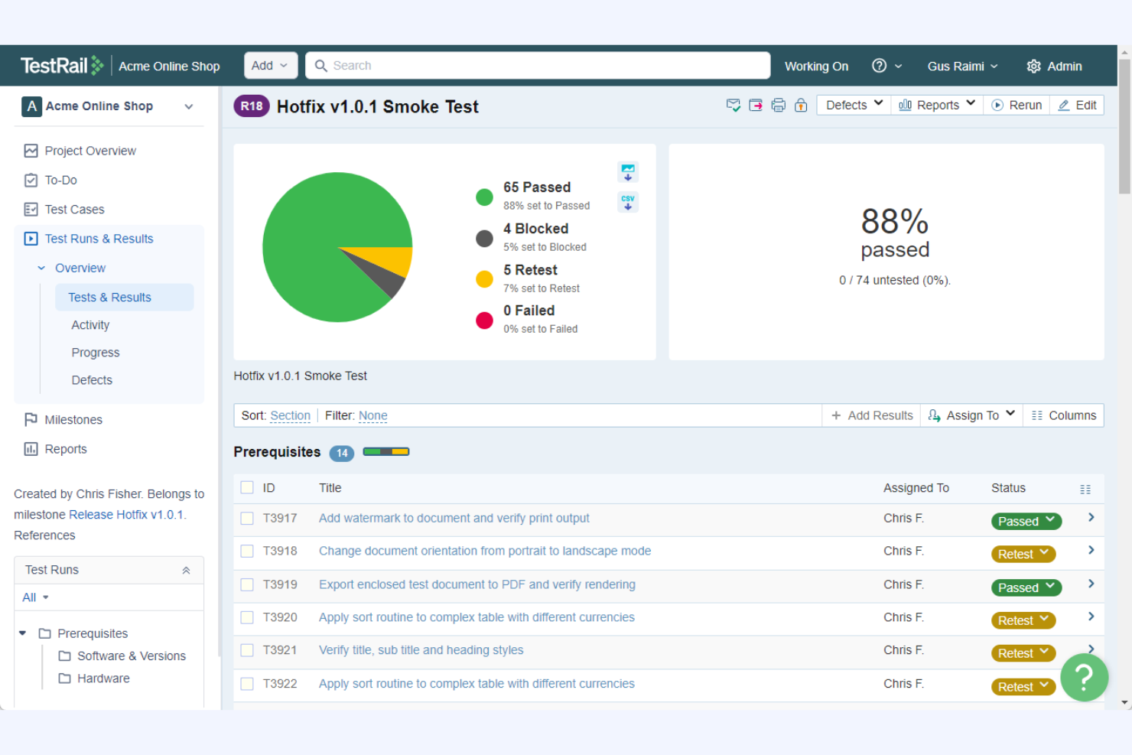
Task: Type a query in the Search field
Action: coord(538,65)
